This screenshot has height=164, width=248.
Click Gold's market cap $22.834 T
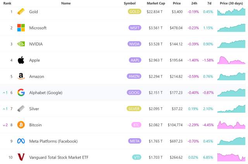tap(155, 12)
